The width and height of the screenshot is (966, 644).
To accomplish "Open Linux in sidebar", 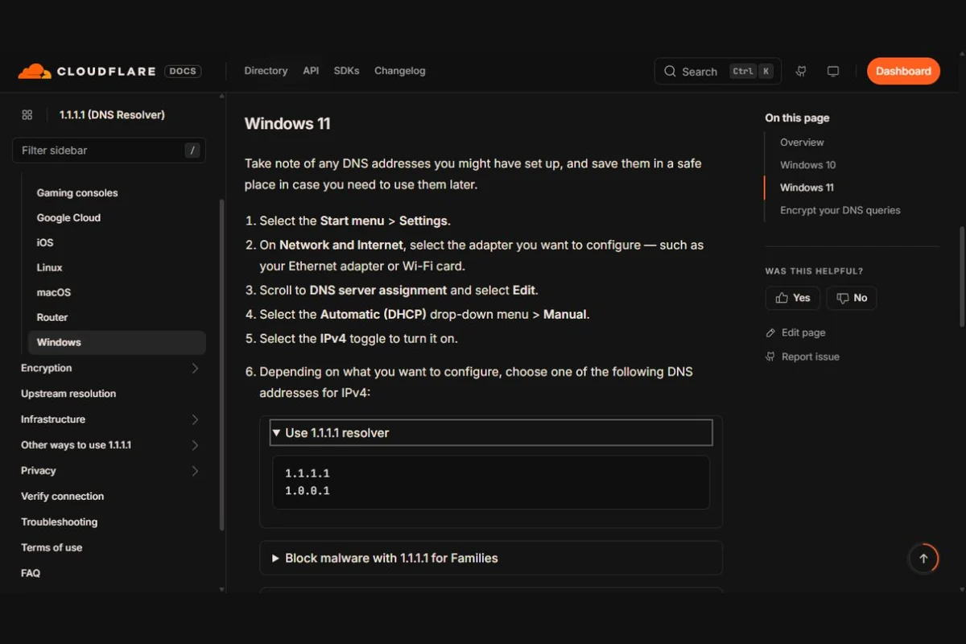I will click(49, 267).
